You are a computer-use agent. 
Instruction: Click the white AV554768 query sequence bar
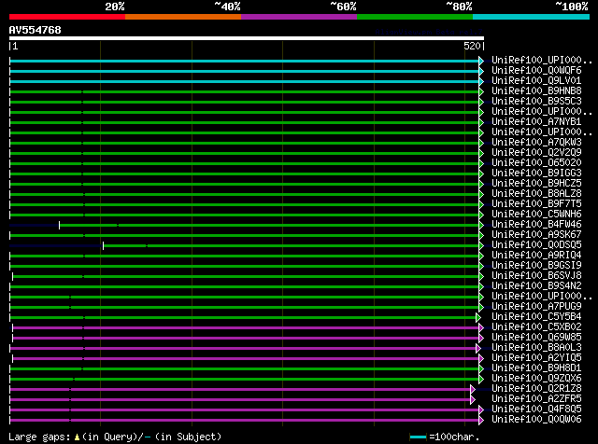tap(246, 38)
